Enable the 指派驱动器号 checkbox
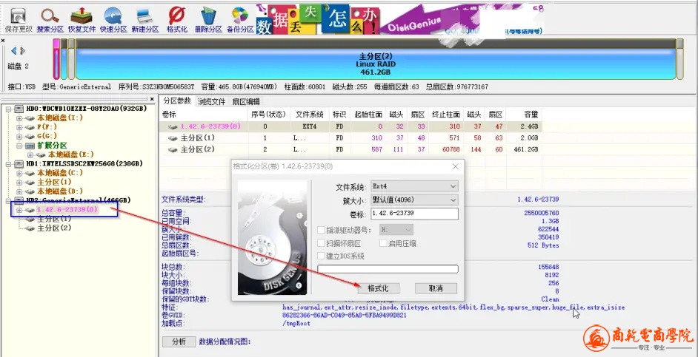The width and height of the screenshot is (698, 357). click(x=321, y=230)
